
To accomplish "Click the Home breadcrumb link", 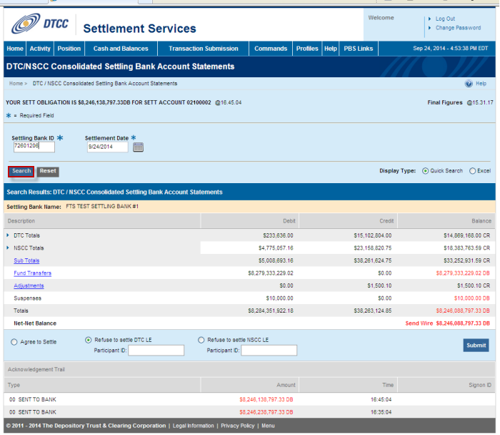I will click(x=16, y=84).
